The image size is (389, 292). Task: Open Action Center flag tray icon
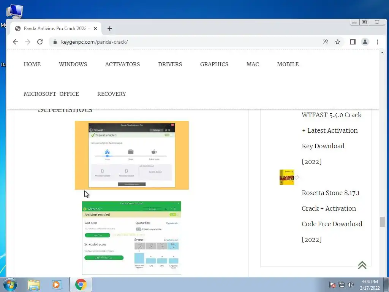(x=332, y=285)
